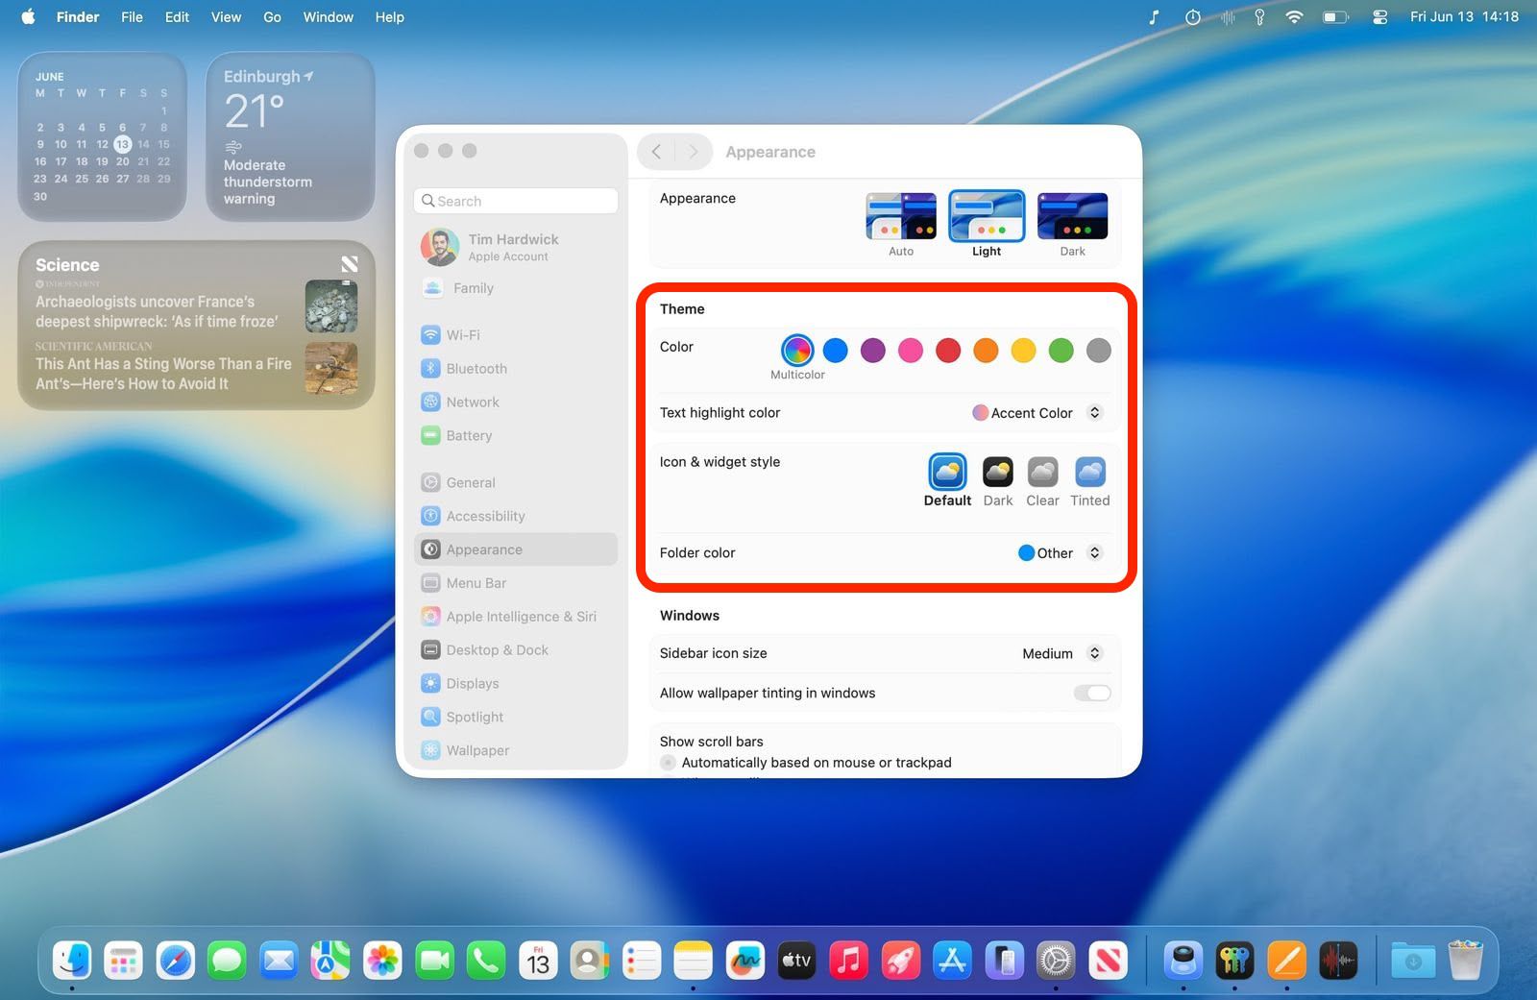Open Wallpaper settings in the sidebar
Image resolution: width=1537 pixels, height=1000 pixels.
(x=476, y=750)
